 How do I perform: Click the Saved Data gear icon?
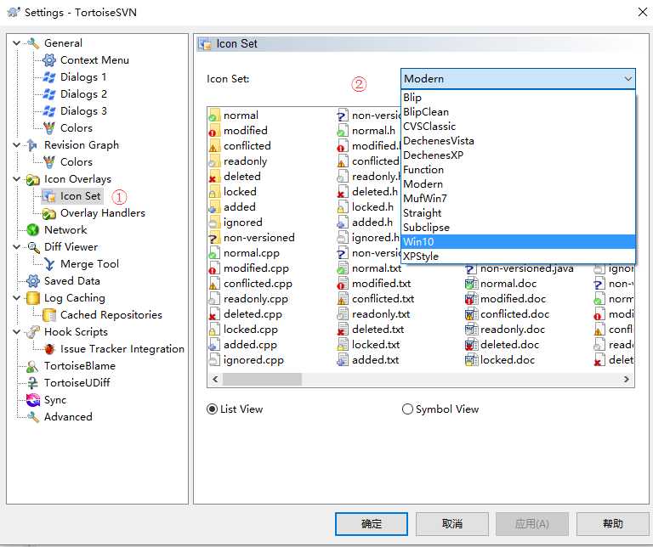click(x=33, y=281)
